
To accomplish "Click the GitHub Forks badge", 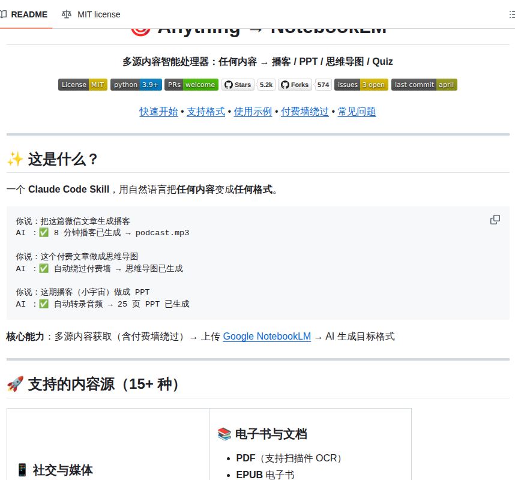I will (295, 85).
